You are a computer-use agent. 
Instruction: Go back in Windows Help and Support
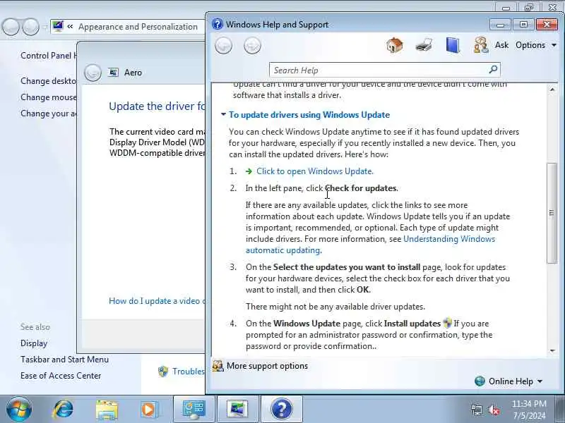[223, 46]
